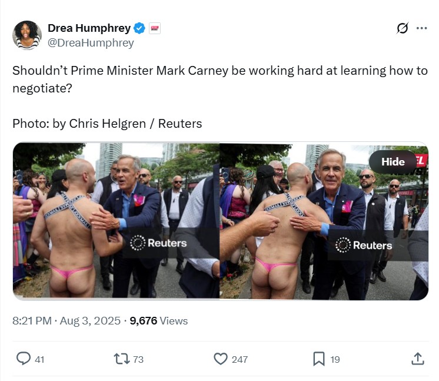Click the Grok slashed-circle icon
The width and height of the screenshot is (439, 381).
coord(403,28)
